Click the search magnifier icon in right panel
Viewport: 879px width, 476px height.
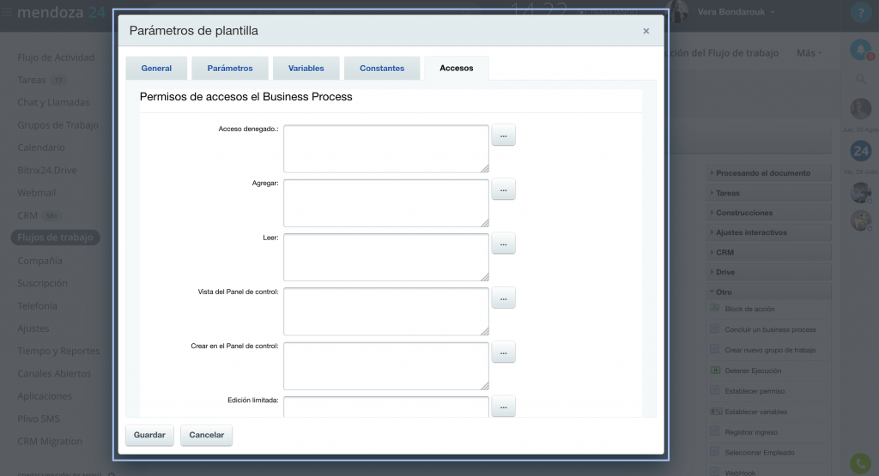pos(861,80)
